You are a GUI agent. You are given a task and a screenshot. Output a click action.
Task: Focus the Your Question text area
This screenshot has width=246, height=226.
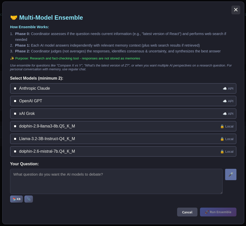pyautogui.click(x=116, y=181)
